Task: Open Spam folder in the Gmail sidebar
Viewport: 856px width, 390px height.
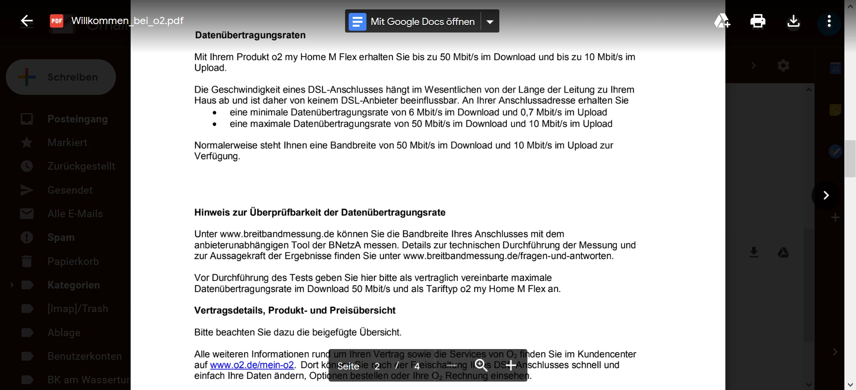Action: click(61, 237)
